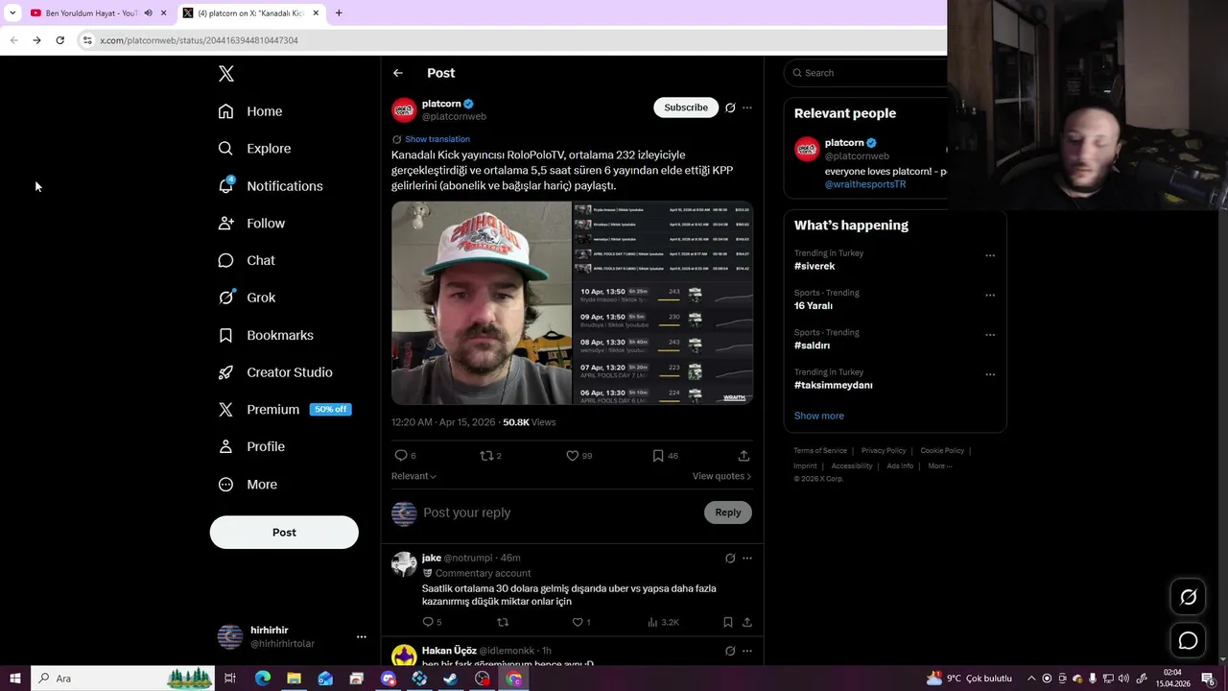
Task: Open Bookmarks in sidebar
Action: tap(266, 335)
